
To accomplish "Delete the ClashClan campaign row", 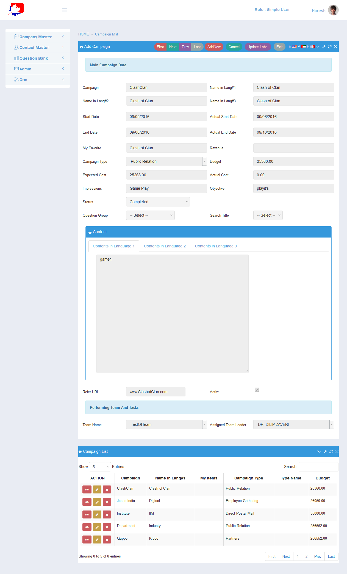I will click(107, 490).
